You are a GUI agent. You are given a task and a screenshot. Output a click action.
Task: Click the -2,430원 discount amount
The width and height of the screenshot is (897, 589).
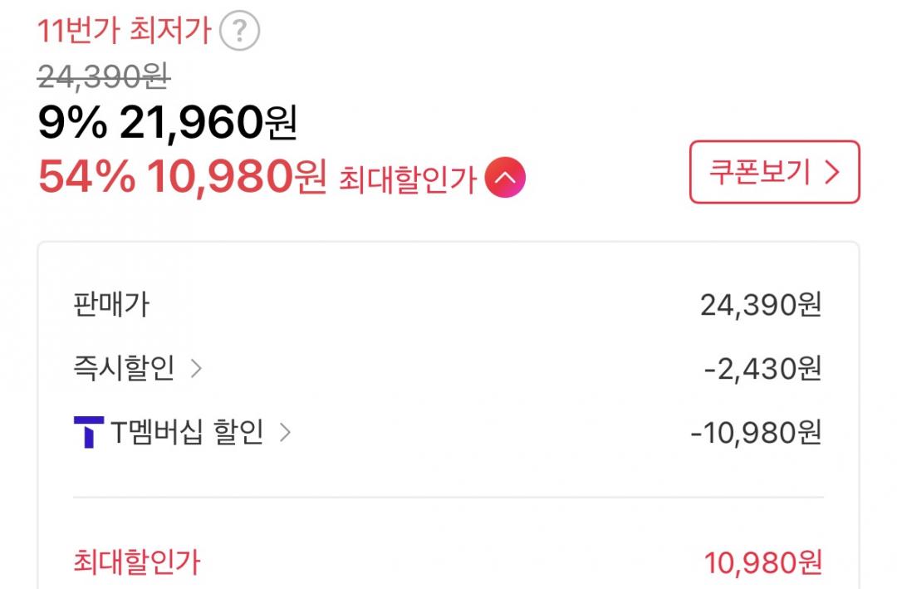(762, 368)
